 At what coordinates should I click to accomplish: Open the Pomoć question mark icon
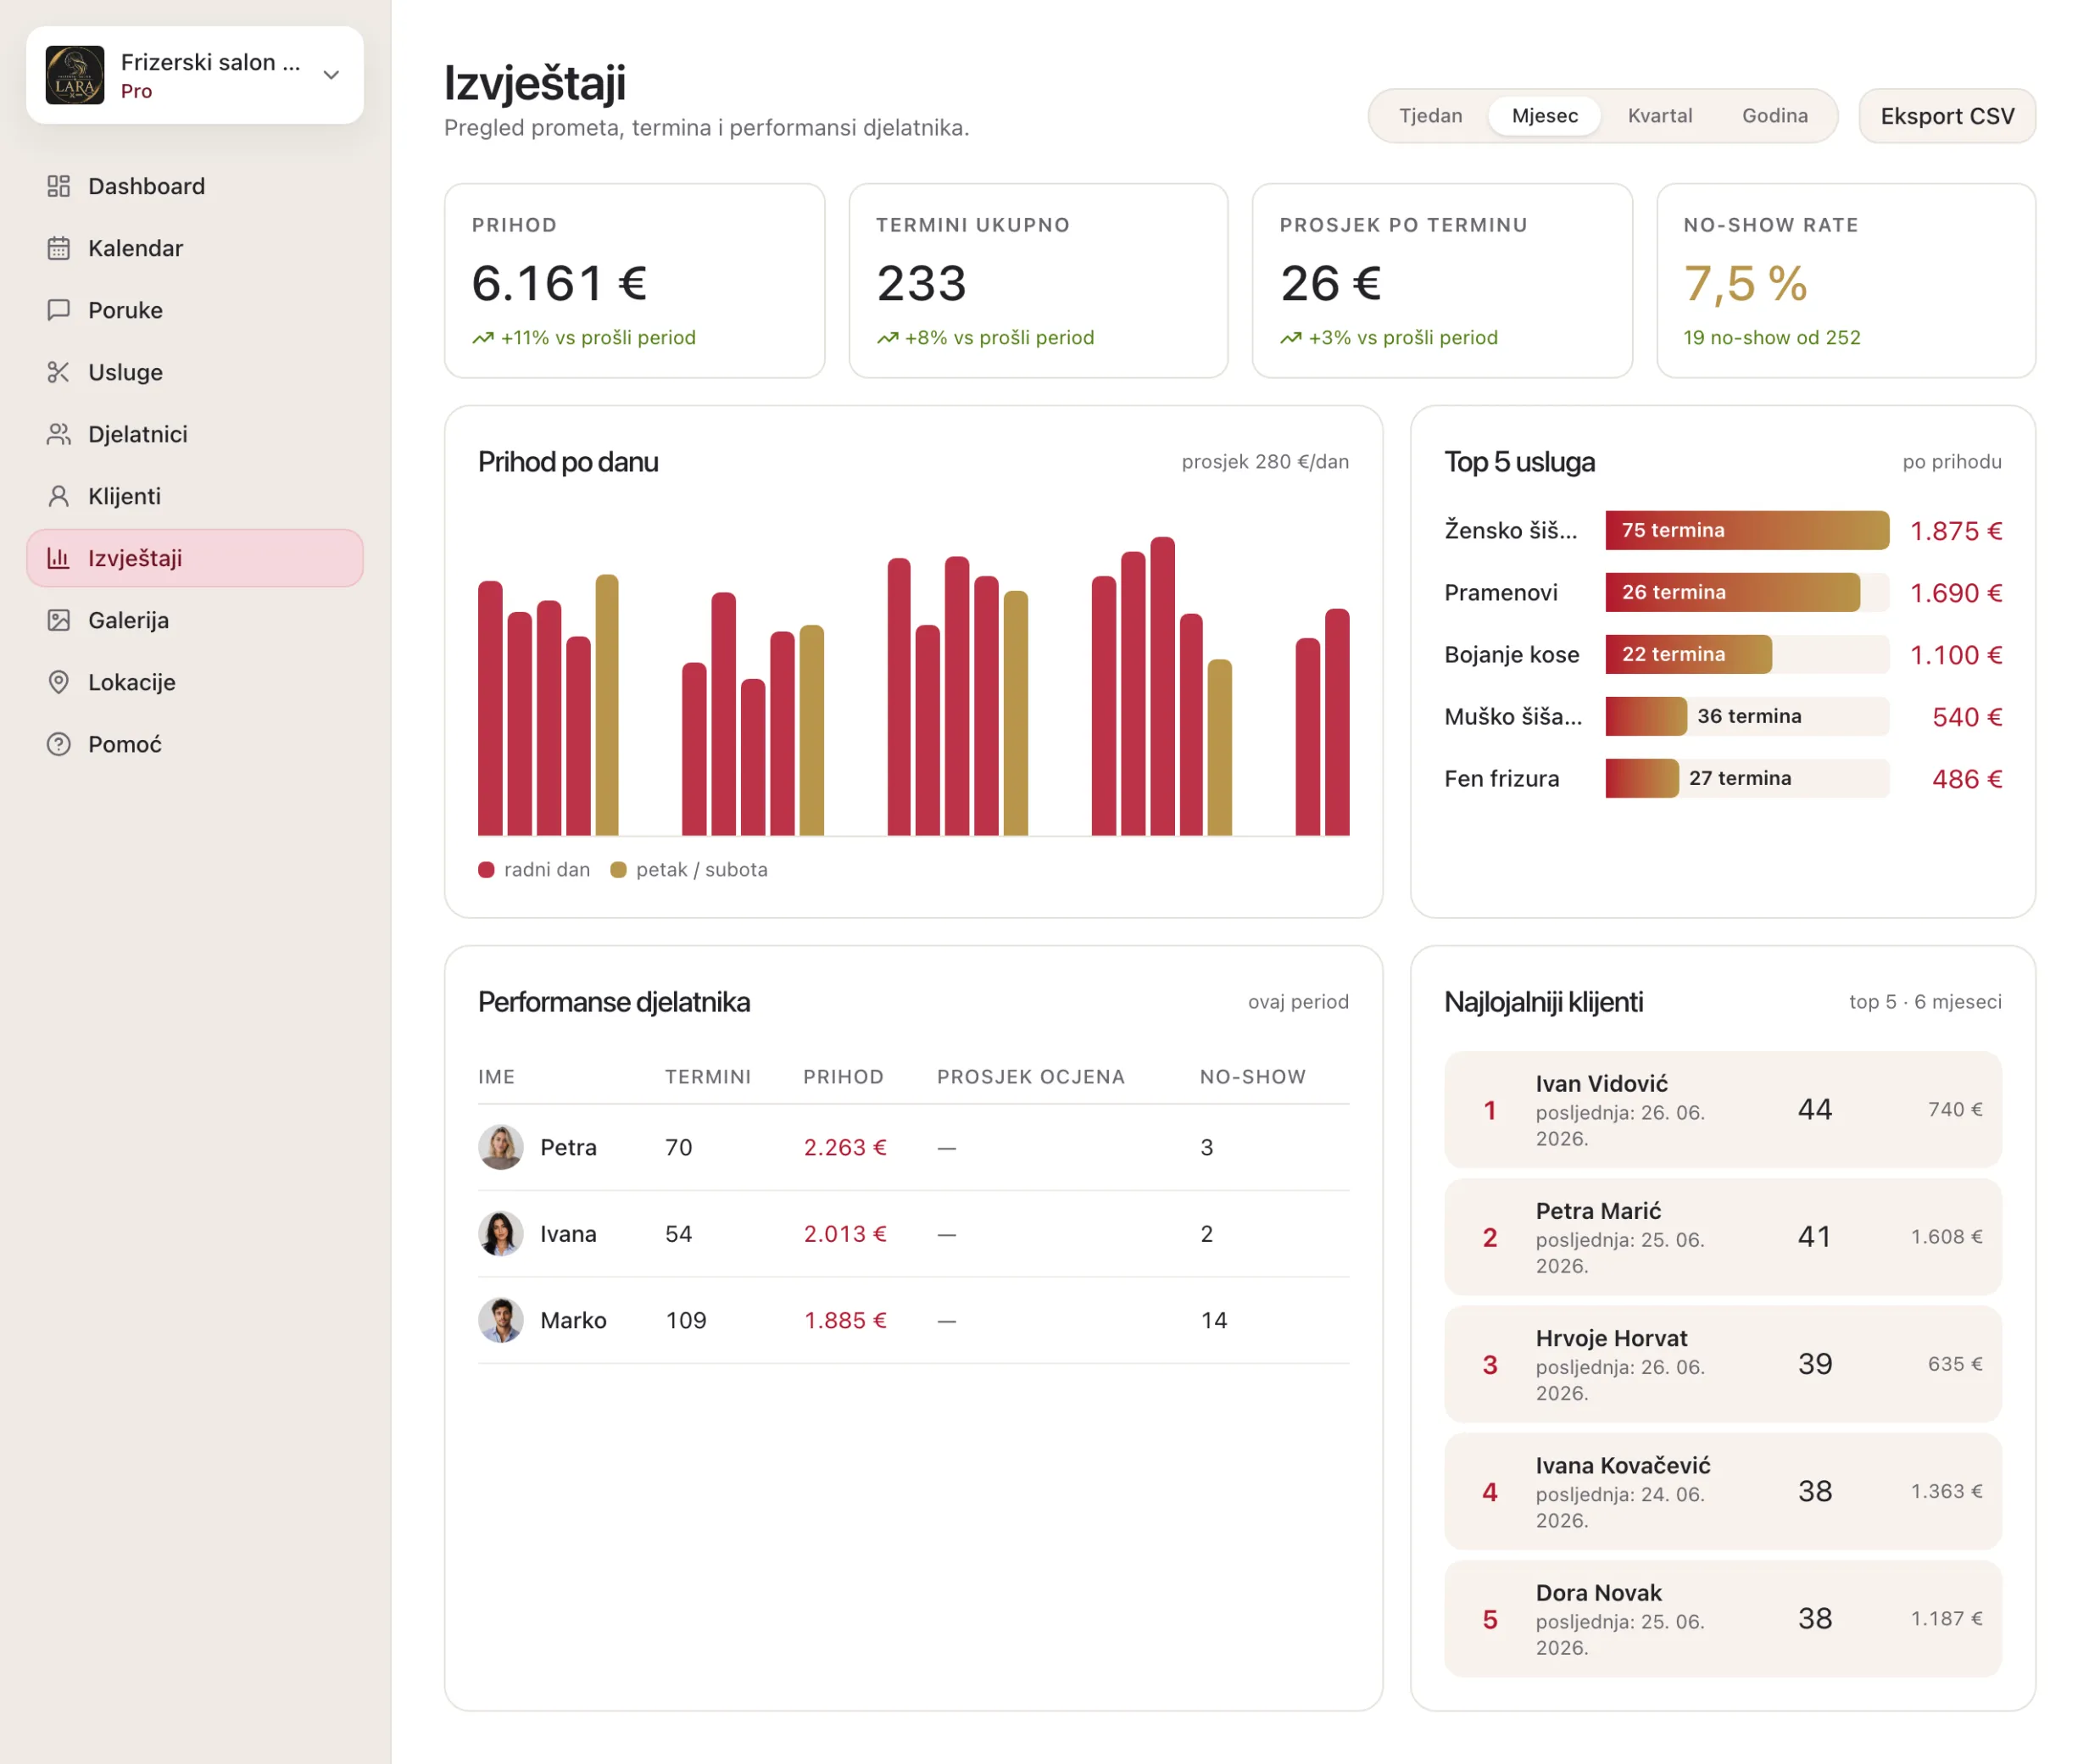click(x=59, y=744)
